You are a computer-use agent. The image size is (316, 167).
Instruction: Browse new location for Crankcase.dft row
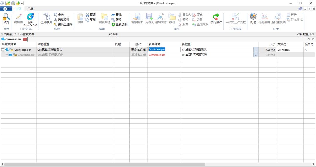pyautogui.click(x=256, y=55)
